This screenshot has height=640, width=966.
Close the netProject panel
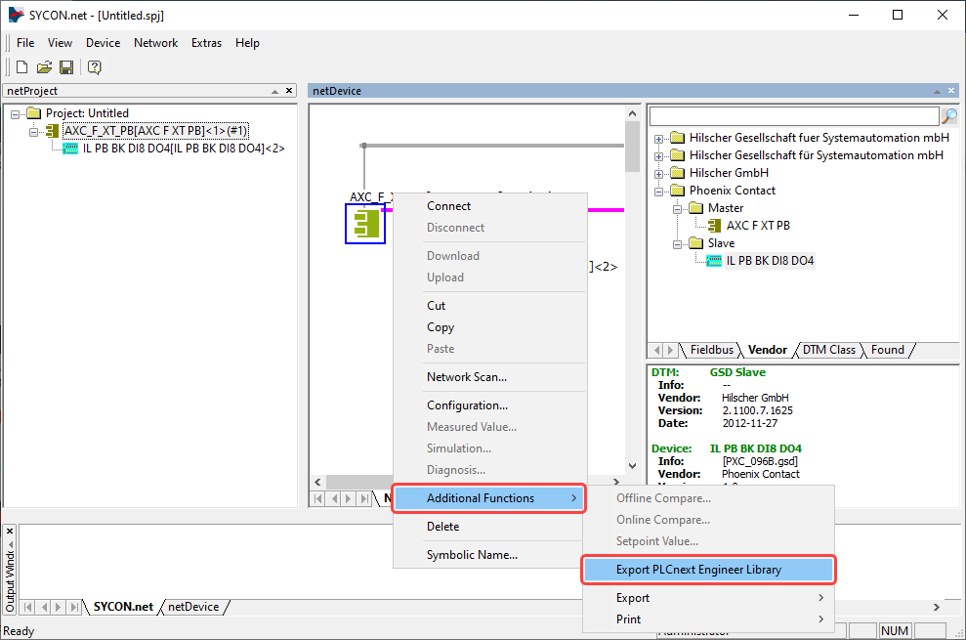289,91
